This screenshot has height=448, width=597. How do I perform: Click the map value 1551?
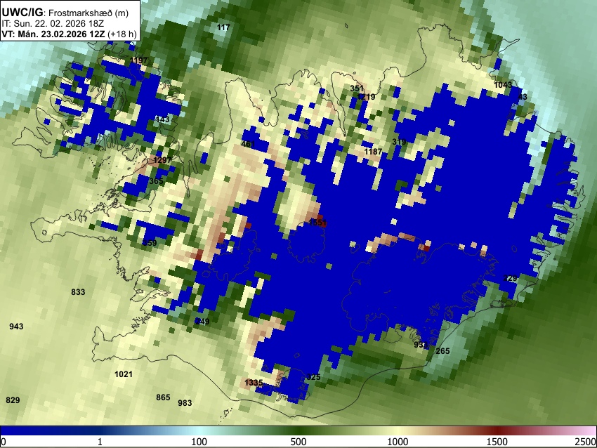pyautogui.click(x=317, y=223)
